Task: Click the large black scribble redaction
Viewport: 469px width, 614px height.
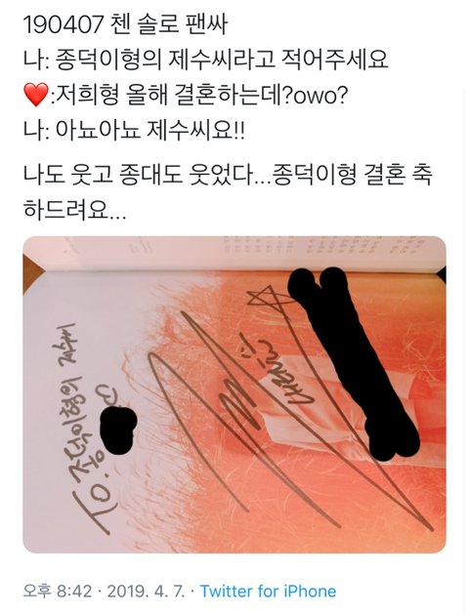Action: (x=354, y=364)
